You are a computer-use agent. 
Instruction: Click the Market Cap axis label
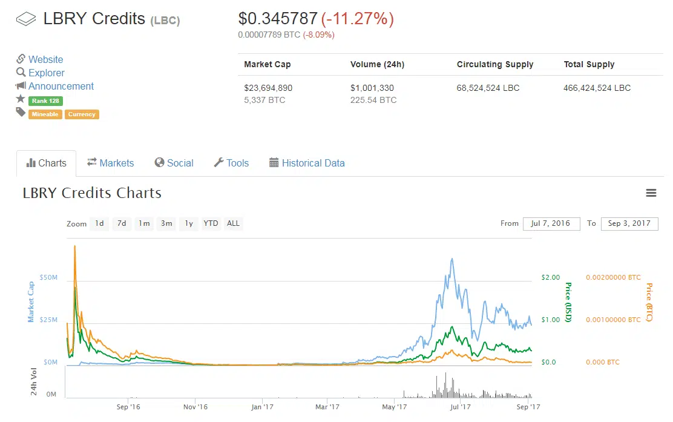[x=30, y=302]
